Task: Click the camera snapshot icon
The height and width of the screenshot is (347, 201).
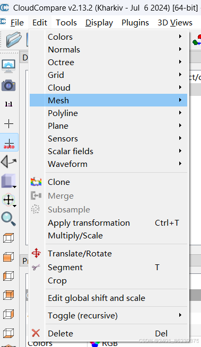Action: [8, 85]
